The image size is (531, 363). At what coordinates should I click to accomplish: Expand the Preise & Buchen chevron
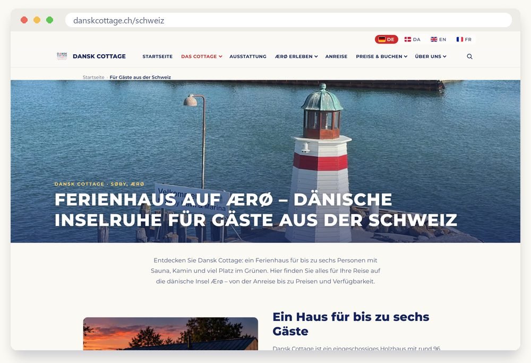point(405,56)
